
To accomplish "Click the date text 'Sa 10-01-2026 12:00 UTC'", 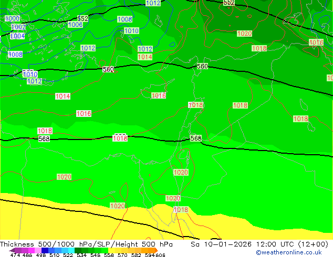I will click(x=242, y=244).
